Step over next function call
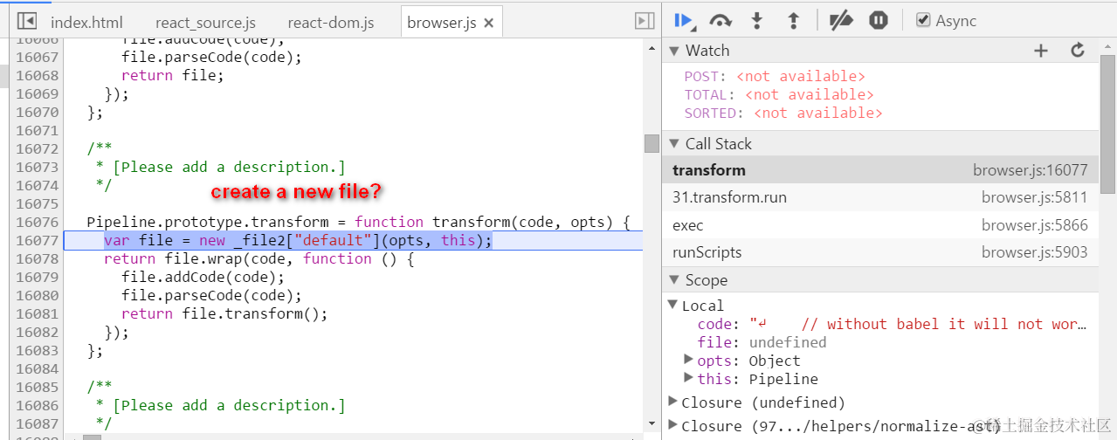 721,21
